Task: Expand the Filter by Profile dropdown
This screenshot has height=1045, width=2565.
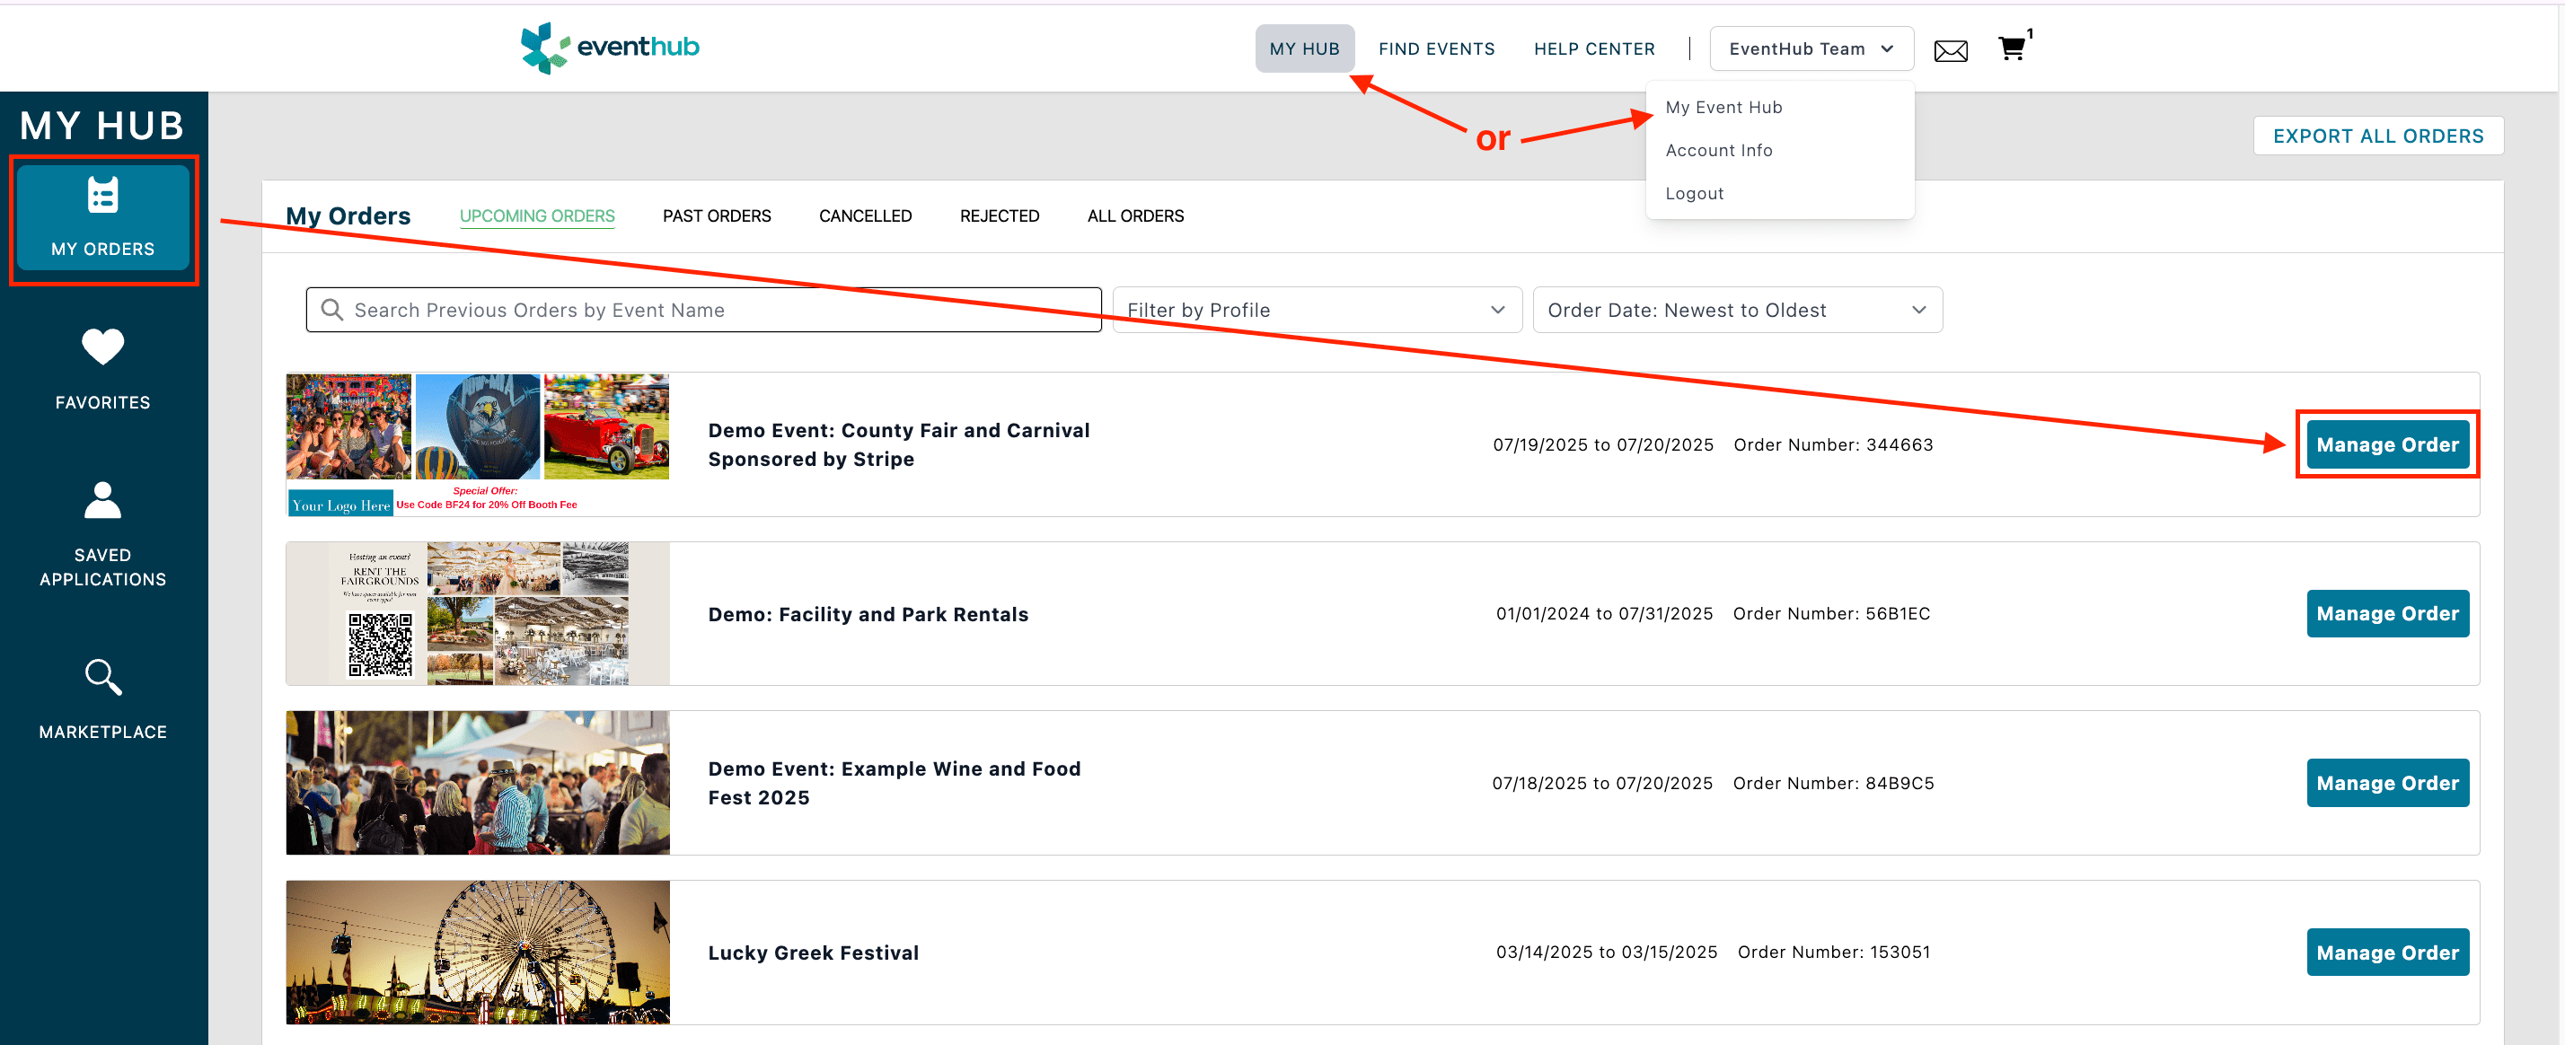Action: click(1316, 310)
